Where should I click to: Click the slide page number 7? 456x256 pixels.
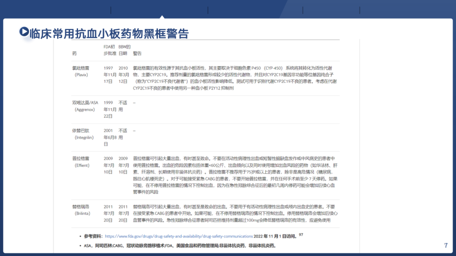tap(446, 245)
